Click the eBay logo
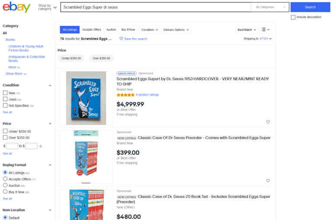The width and height of the screenshot is (332, 220). 16,7
